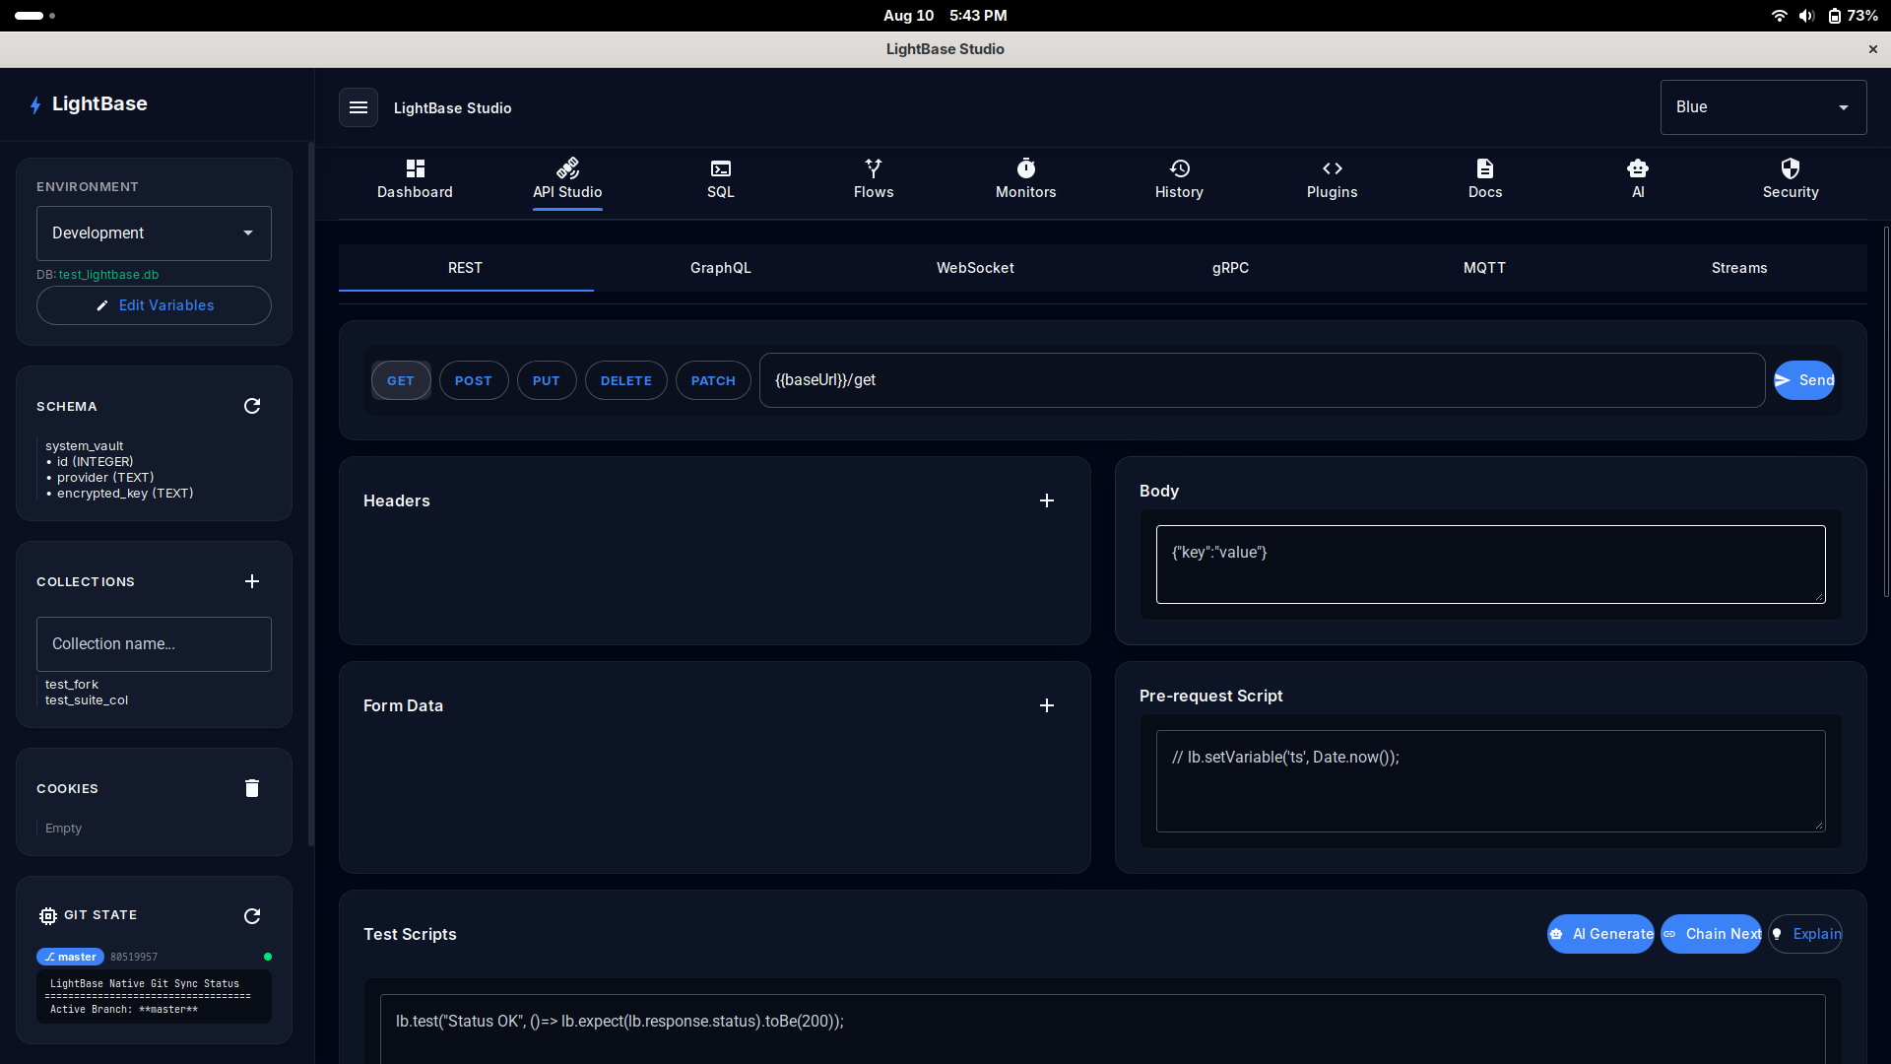
Task: Add a new header row
Action: coord(1047,500)
